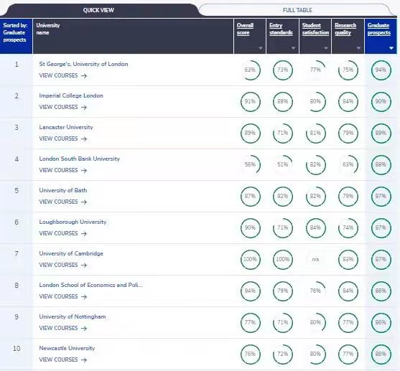Screen dimensions: 400x371
Task: Click London South Bank 63% research quality circle
Action: pyautogui.click(x=348, y=165)
